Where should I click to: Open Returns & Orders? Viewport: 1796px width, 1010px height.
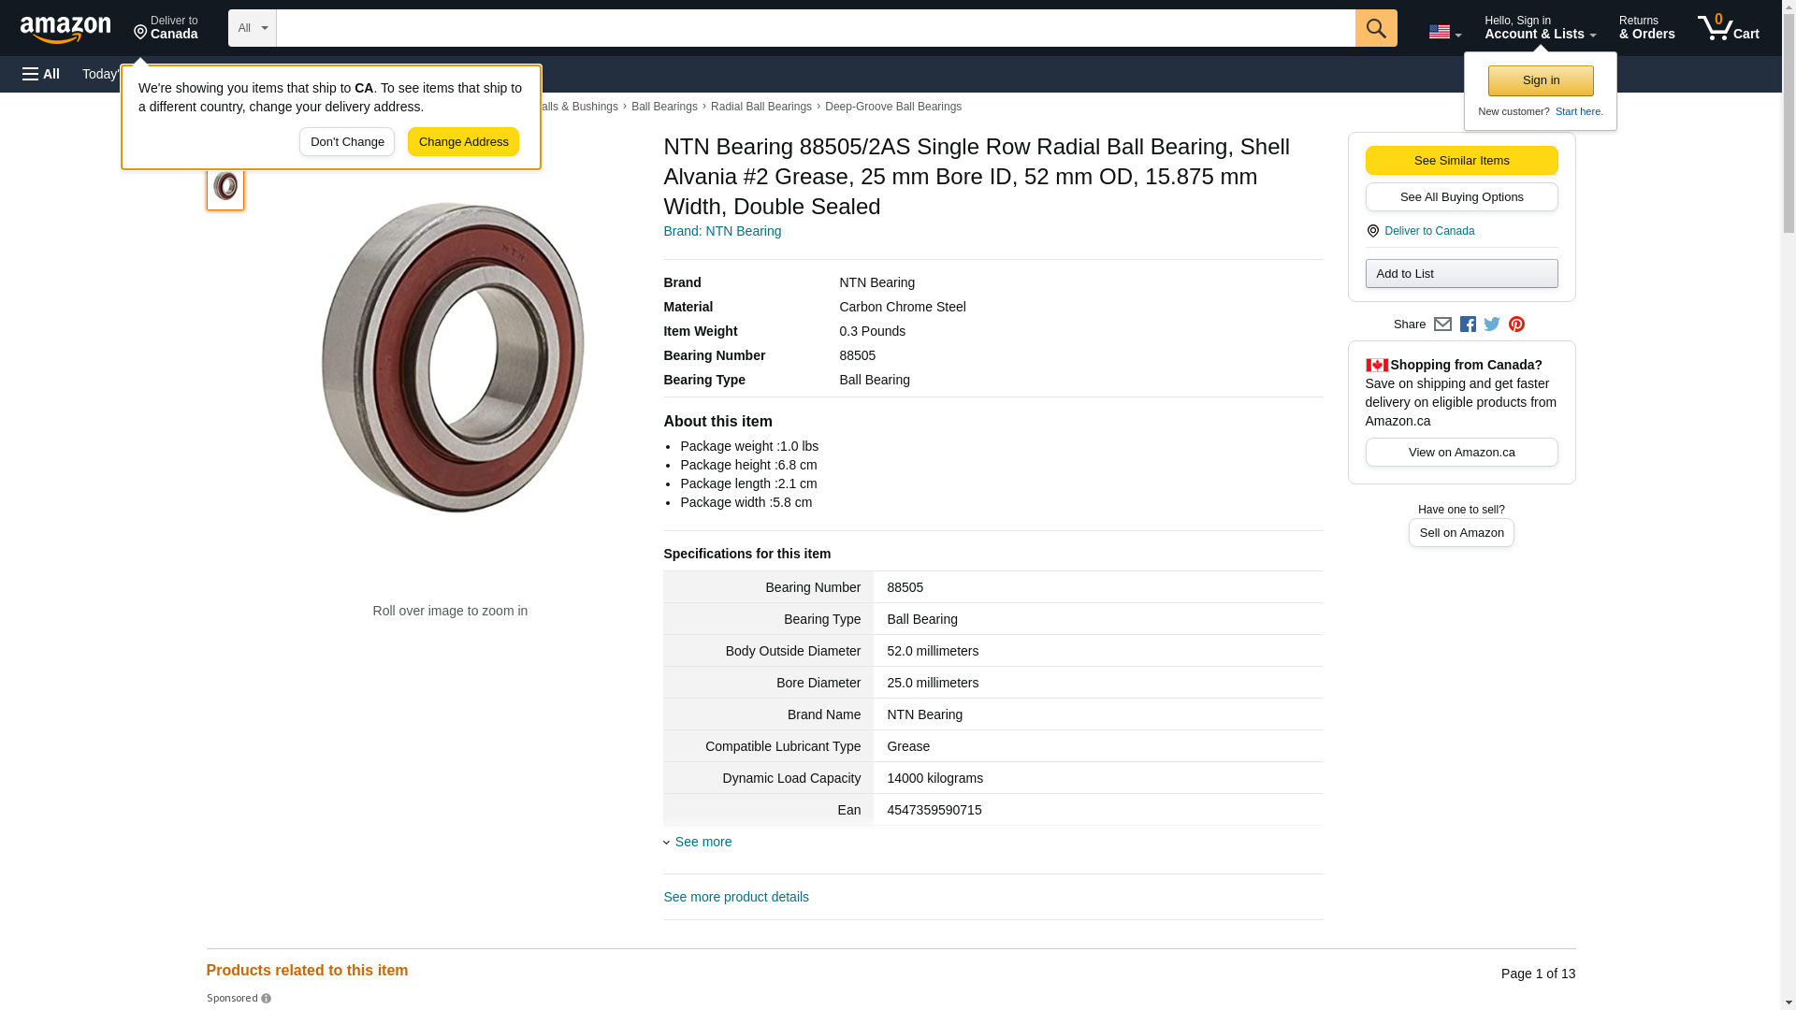pyautogui.click(x=1646, y=28)
